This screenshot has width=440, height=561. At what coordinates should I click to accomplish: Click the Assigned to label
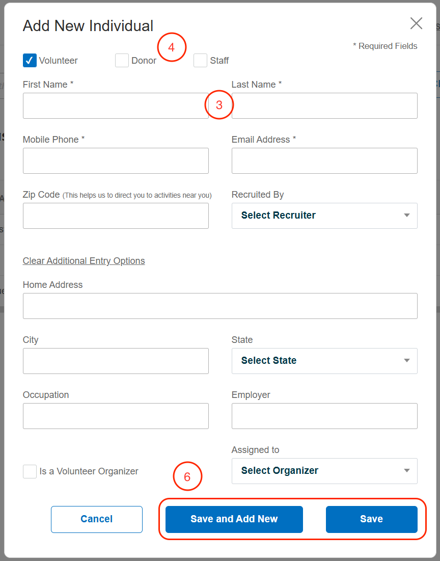[x=255, y=450]
